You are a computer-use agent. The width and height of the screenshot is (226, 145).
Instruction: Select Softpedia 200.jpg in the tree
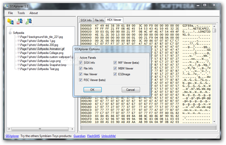[38, 45]
